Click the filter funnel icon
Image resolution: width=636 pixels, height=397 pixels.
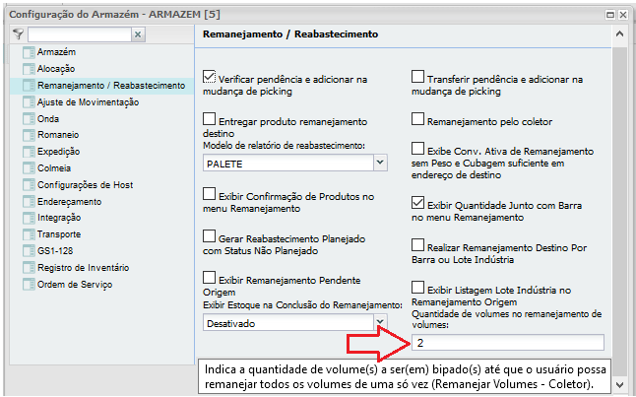[x=18, y=34]
